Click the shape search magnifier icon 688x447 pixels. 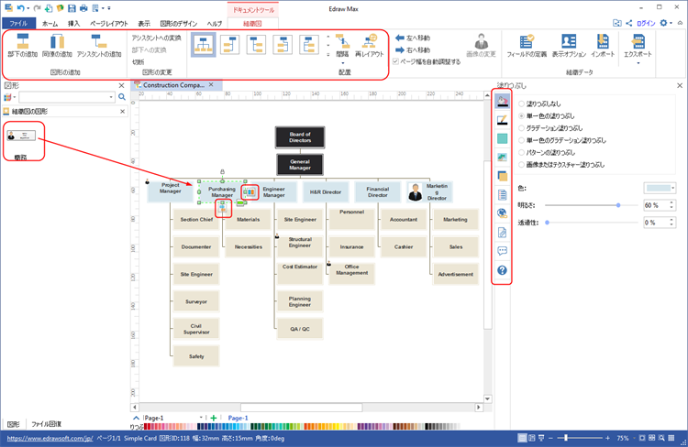pos(122,97)
